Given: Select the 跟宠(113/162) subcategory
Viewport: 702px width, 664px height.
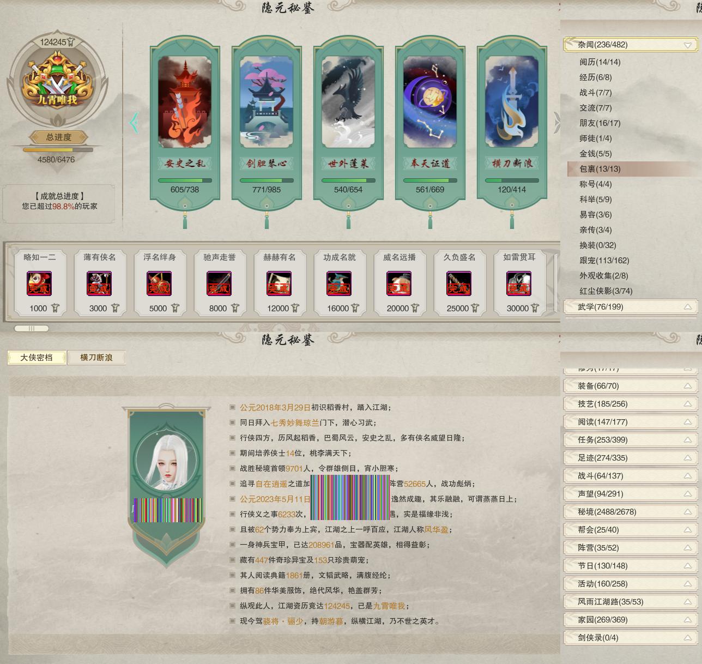Looking at the screenshot, I should [x=604, y=261].
